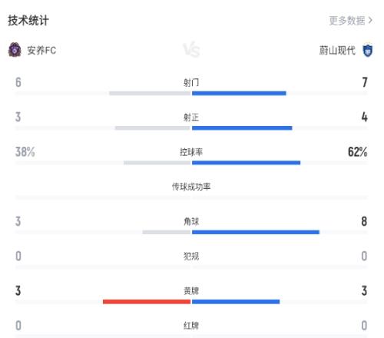Click the 安养FC team logo

[15, 50]
